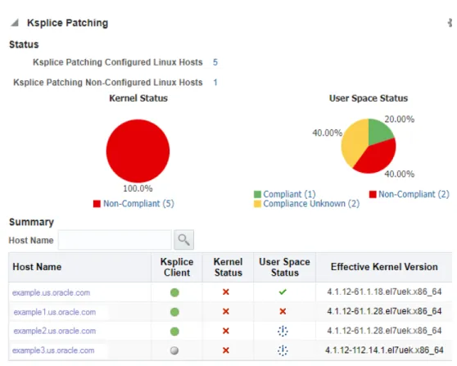Viewport: 457px width, 366px height.
Task: Click green check user space status for example.us.oracle.com
Action: click(283, 291)
